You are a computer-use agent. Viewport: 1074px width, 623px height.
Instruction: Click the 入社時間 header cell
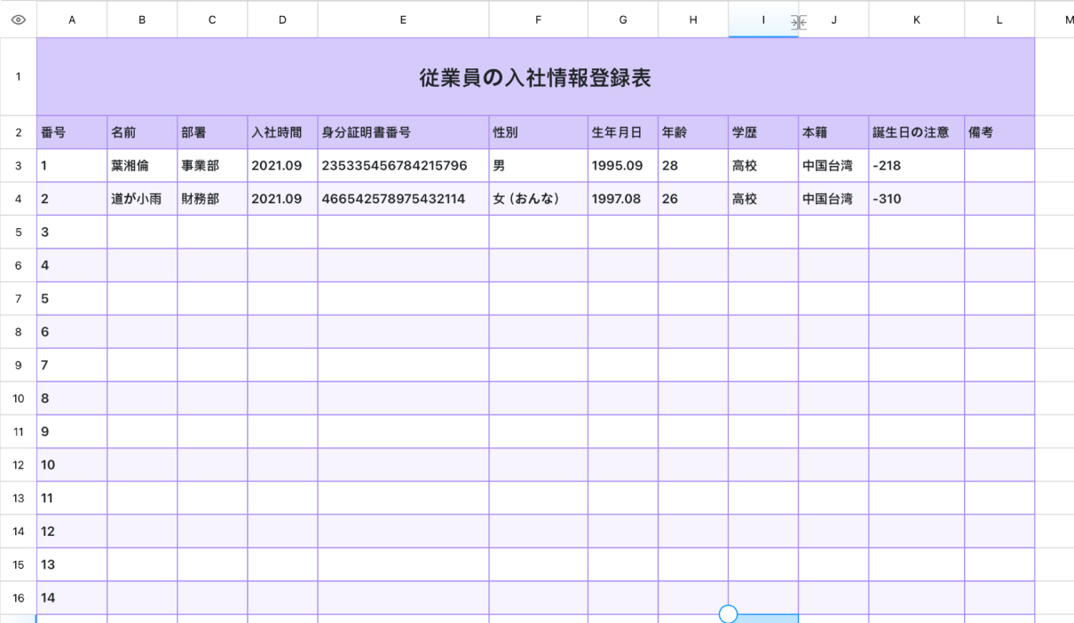(x=282, y=132)
